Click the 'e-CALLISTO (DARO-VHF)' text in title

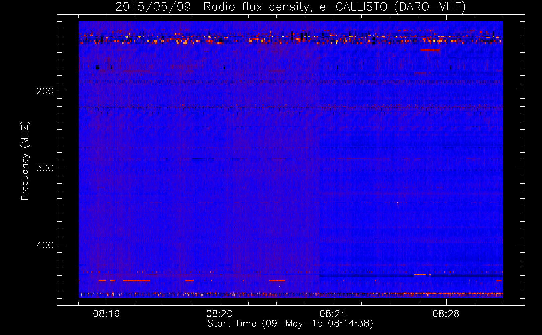coord(392,7)
